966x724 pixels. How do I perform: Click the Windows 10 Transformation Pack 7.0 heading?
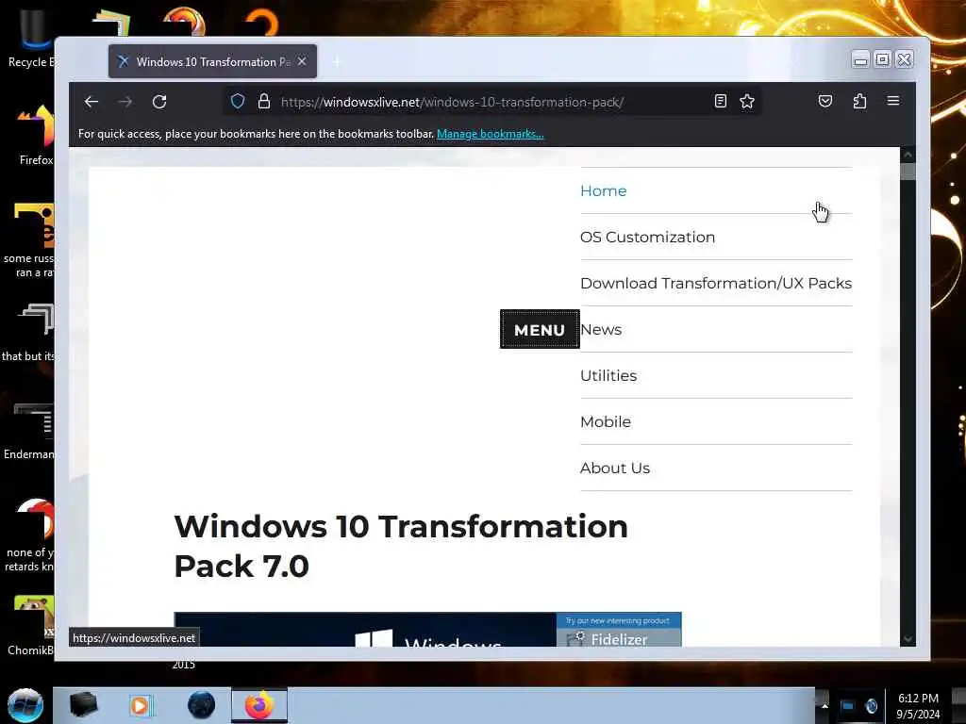pos(401,546)
